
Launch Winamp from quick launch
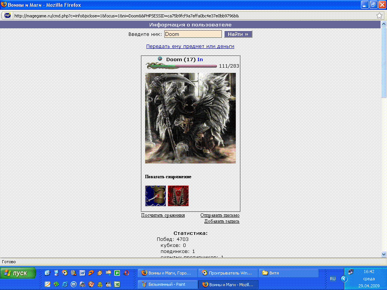point(100,273)
